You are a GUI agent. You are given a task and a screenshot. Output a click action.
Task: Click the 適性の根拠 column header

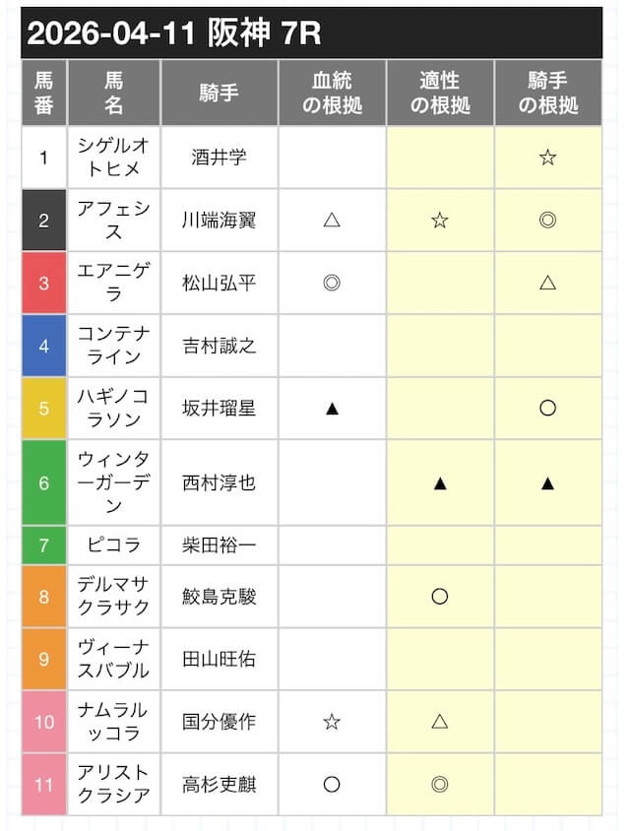point(440,93)
